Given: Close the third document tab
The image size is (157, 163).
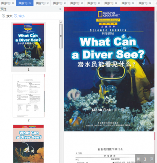Looking at the screenshot, I should coord(48,3).
